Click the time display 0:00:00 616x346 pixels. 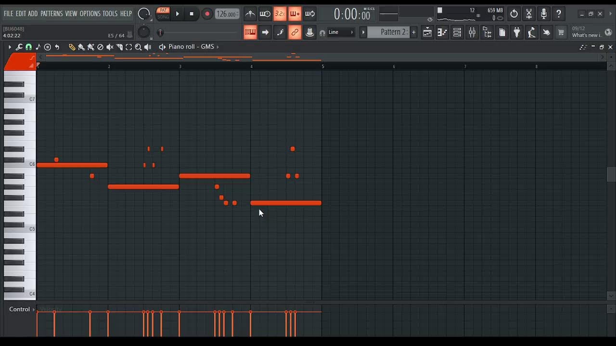pyautogui.click(x=352, y=14)
